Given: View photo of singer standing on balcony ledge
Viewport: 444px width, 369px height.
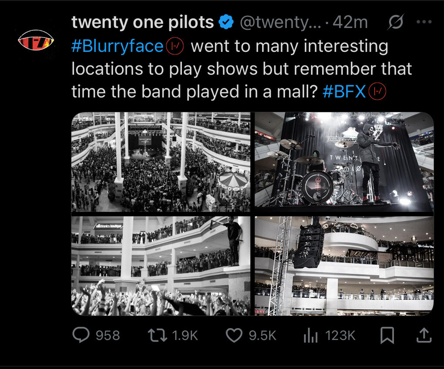Looking at the screenshot, I should tap(161, 266).
